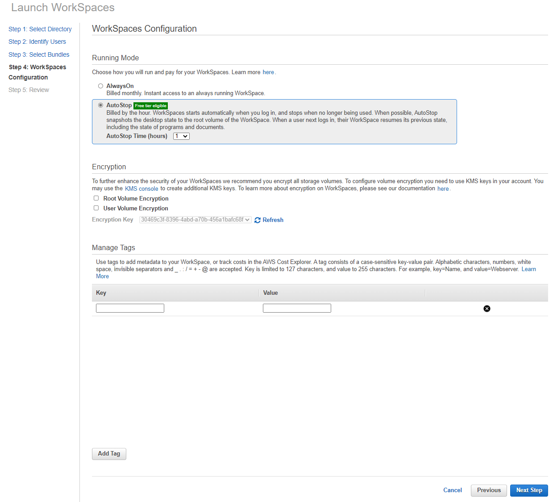The height and width of the screenshot is (502, 553).
Task: Click the tag Value input field
Action: coord(297,308)
